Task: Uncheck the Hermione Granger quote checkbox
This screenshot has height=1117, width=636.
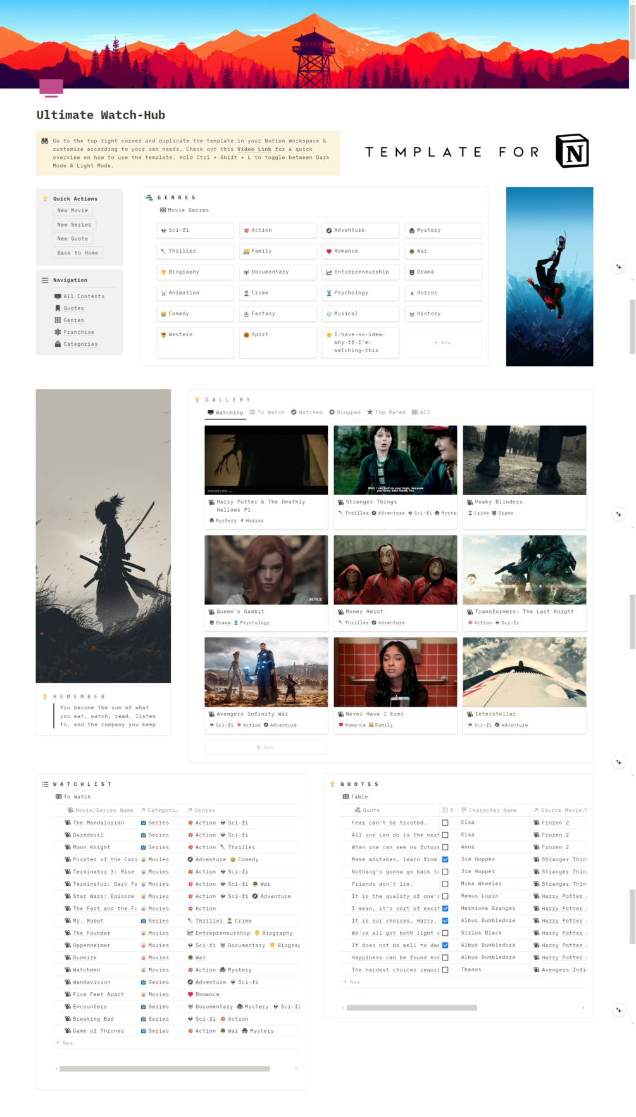Action: click(x=446, y=909)
